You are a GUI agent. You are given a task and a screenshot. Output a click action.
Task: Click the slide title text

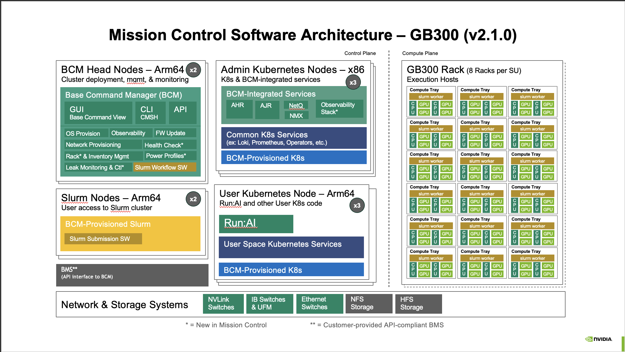click(312, 35)
